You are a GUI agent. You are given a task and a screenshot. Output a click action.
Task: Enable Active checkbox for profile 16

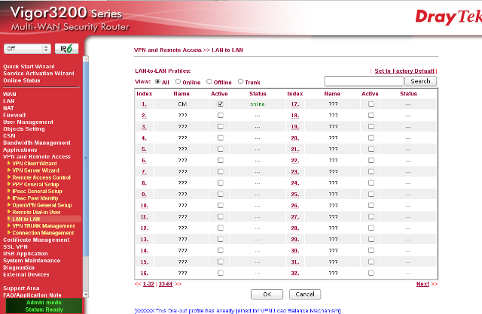pyautogui.click(x=221, y=273)
